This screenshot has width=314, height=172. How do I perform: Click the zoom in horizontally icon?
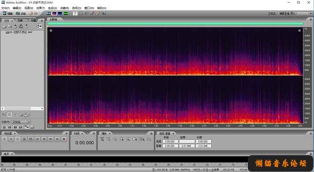pyautogui.click(x=102, y=139)
